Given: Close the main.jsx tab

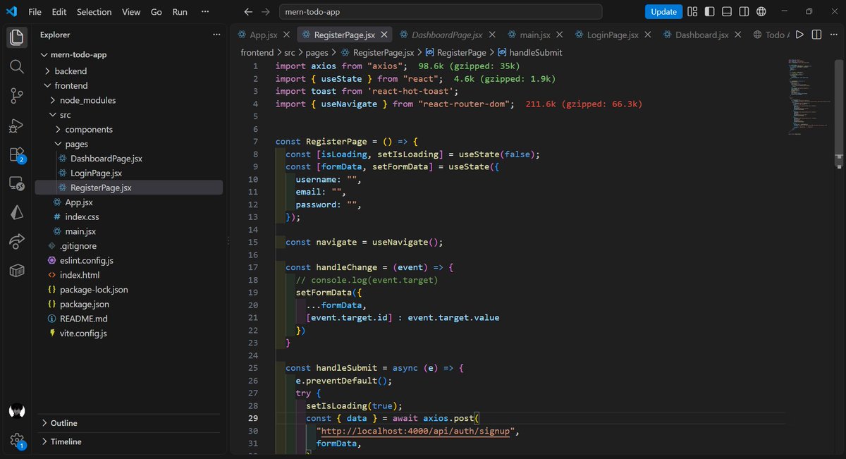Looking at the screenshot, I should point(560,35).
